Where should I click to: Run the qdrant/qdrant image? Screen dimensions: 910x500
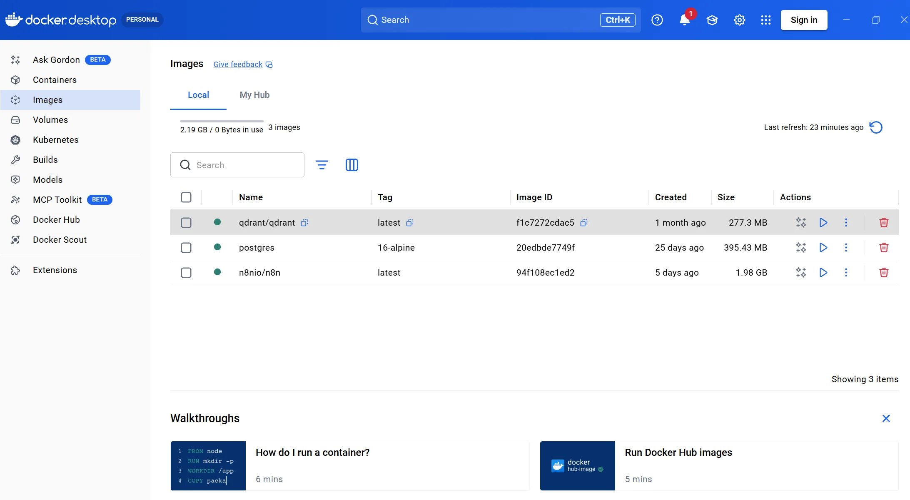coord(823,222)
